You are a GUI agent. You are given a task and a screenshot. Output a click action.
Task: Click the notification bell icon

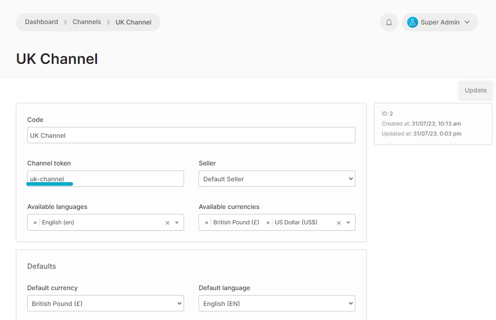pyautogui.click(x=389, y=22)
